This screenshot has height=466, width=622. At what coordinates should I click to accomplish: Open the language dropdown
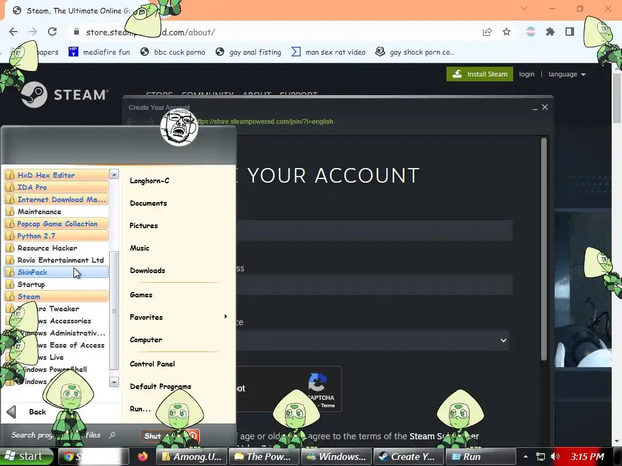coord(567,74)
